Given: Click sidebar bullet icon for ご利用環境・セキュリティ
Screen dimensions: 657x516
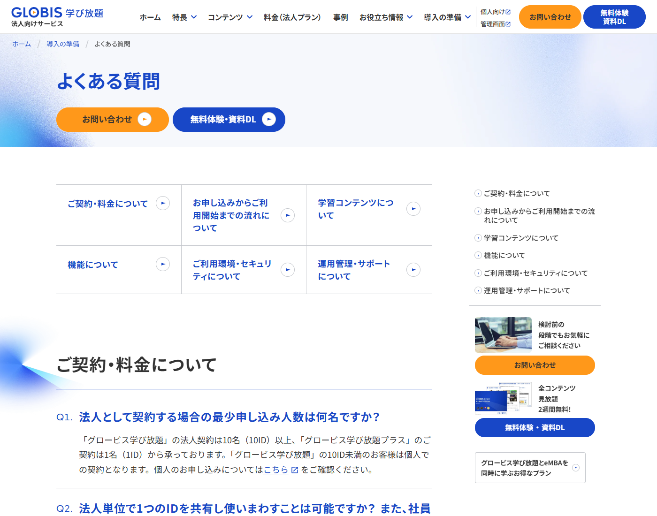Looking at the screenshot, I should pyautogui.click(x=478, y=273).
